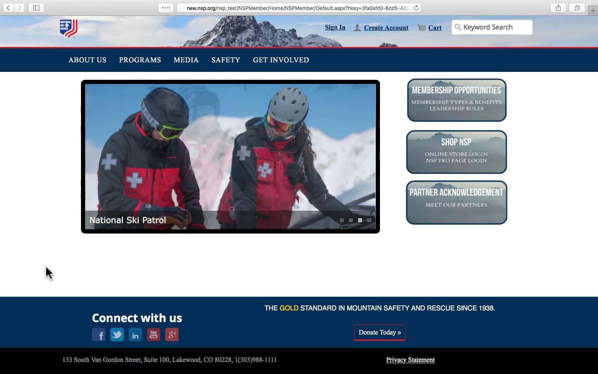598x374 pixels.
Task: Click the Create Account link
Action: click(386, 28)
